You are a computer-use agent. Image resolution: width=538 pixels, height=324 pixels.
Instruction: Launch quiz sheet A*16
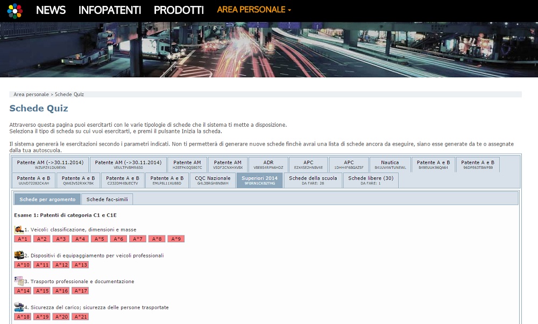61,291
